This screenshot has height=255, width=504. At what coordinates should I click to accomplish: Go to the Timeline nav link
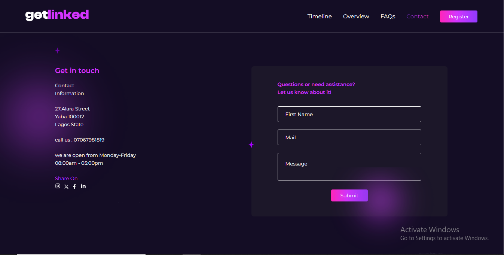(320, 16)
